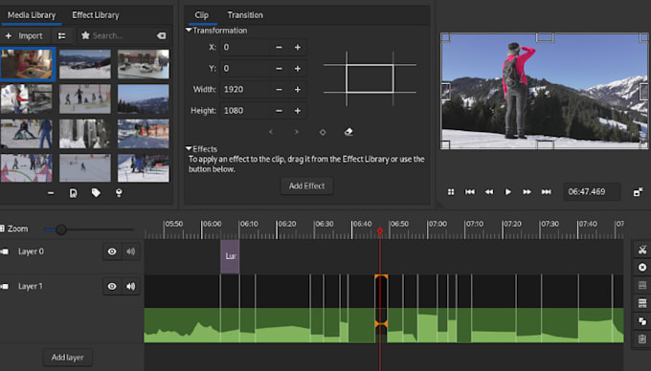The width and height of the screenshot is (651, 371).
Task: Click the ungroup clips icon
Action: click(641, 303)
